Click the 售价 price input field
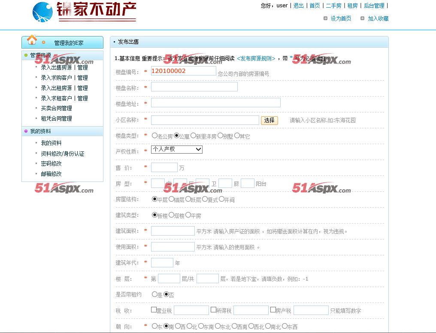 [164, 167]
